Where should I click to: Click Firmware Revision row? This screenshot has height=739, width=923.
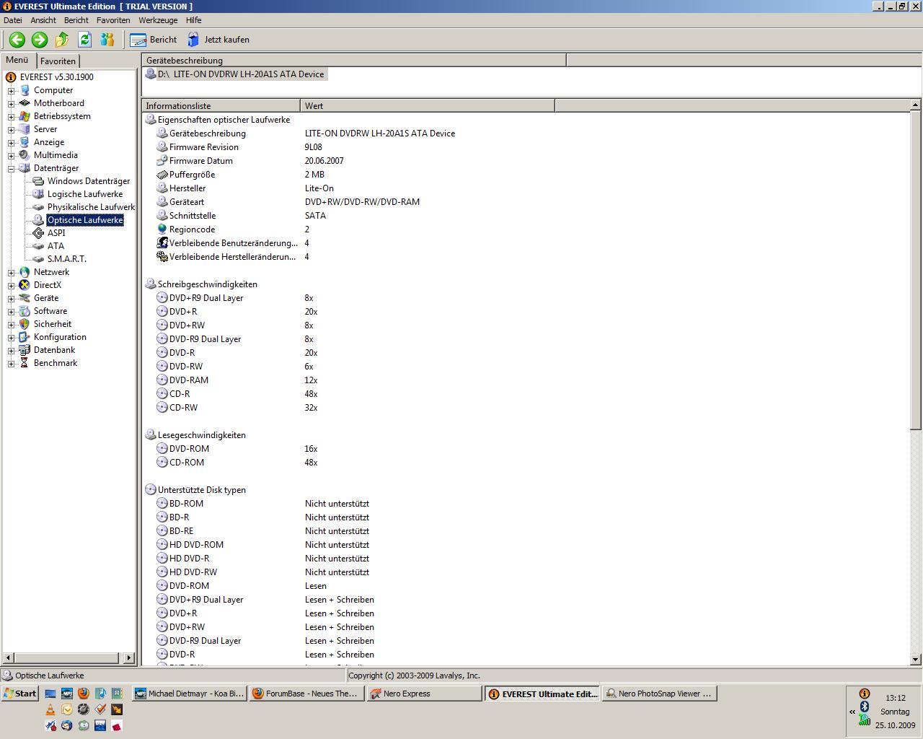[526, 147]
